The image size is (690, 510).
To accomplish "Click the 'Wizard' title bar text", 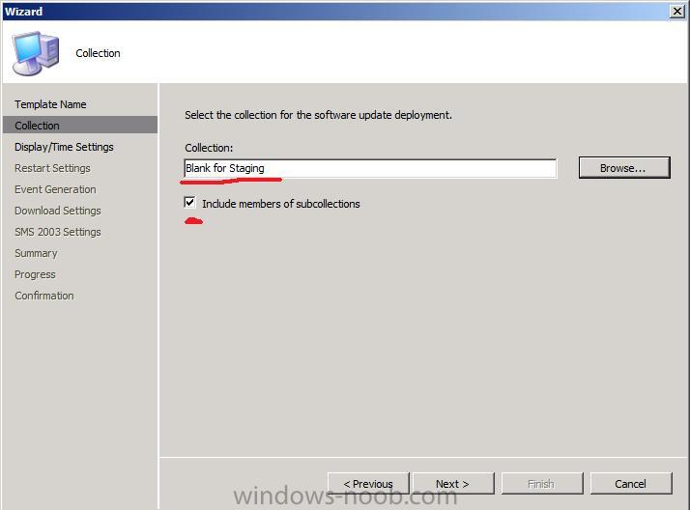I will click(24, 11).
